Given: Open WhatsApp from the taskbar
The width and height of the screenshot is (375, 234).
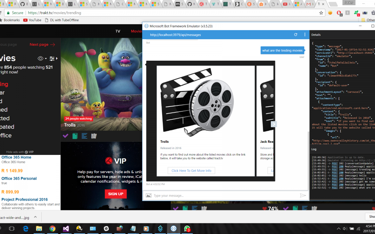Looking at the screenshot, I should [187, 228].
